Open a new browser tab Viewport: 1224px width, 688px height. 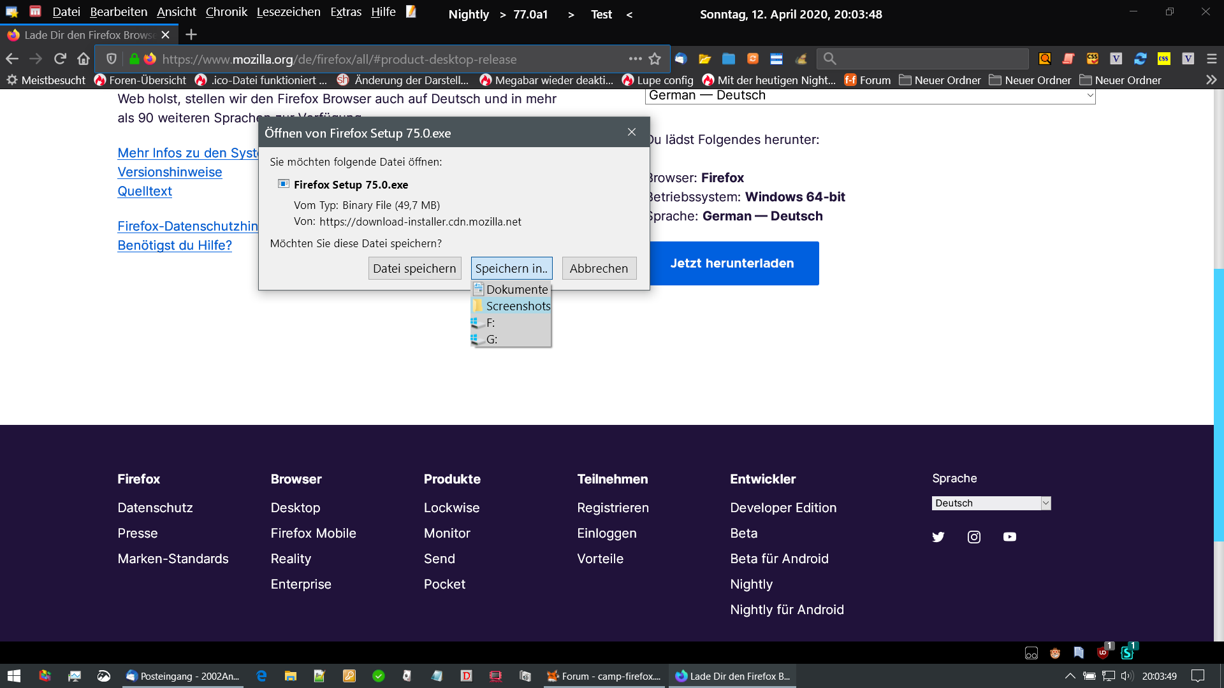pyautogui.click(x=191, y=34)
